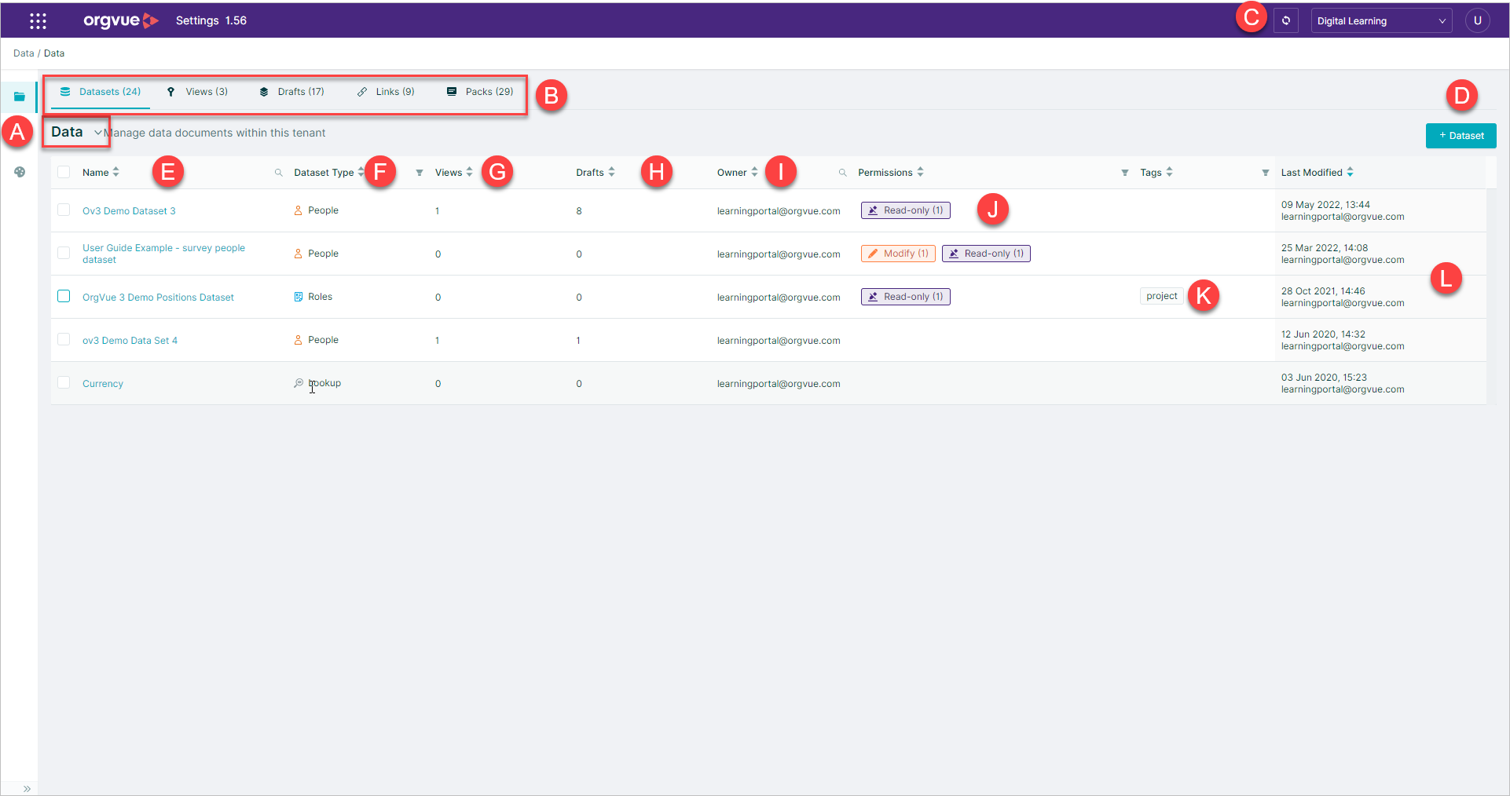Click the refresh icon in top bar
Image resolution: width=1510 pixels, height=796 pixels.
(x=1286, y=21)
